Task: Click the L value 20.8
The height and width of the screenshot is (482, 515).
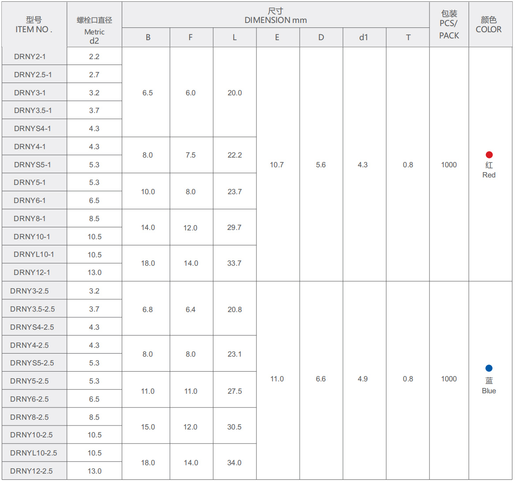Action: coord(234,309)
